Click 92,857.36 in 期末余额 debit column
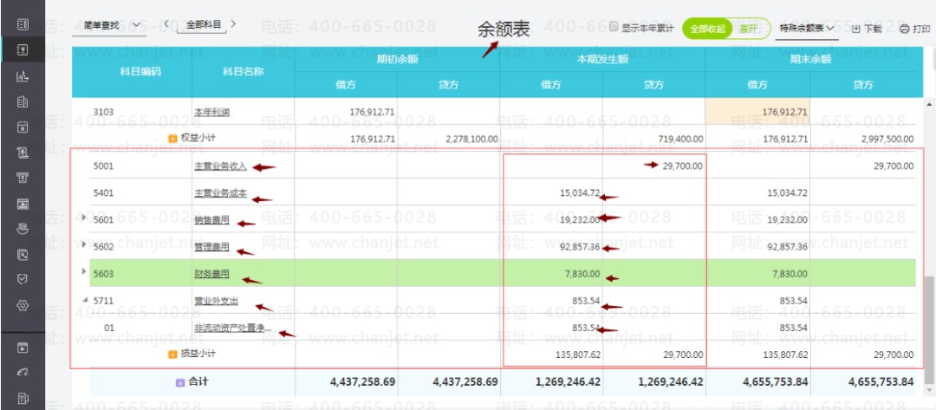Viewport: 936px width, 410px height. tap(787, 247)
